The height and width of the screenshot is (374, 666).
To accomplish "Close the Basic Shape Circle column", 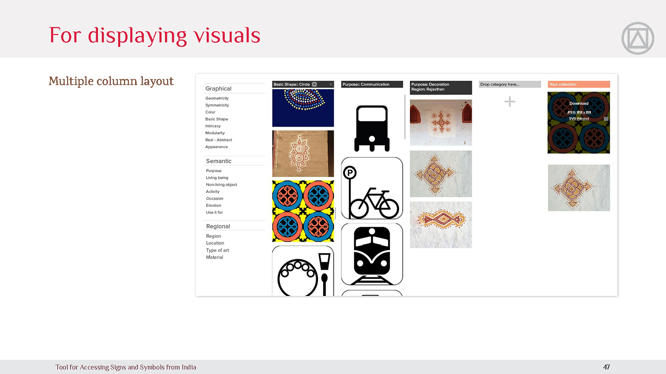I will tap(331, 84).
